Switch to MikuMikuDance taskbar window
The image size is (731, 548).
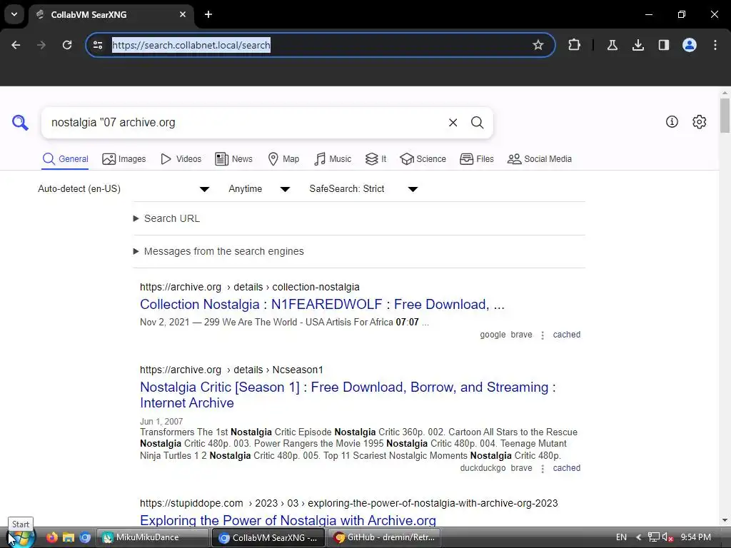pos(153,537)
